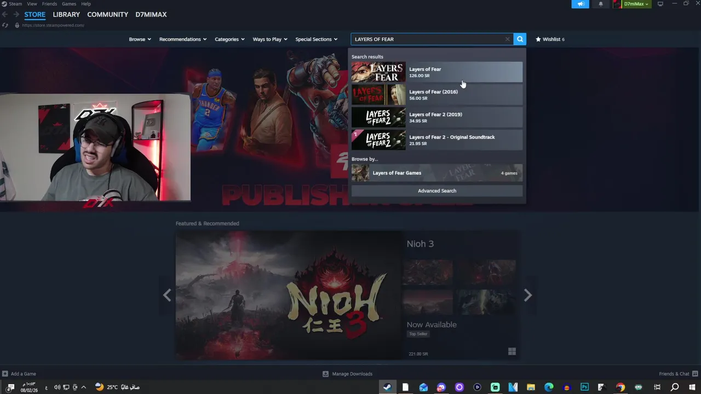Open the taskbar clock and date
The width and height of the screenshot is (701, 394).
tap(29, 387)
